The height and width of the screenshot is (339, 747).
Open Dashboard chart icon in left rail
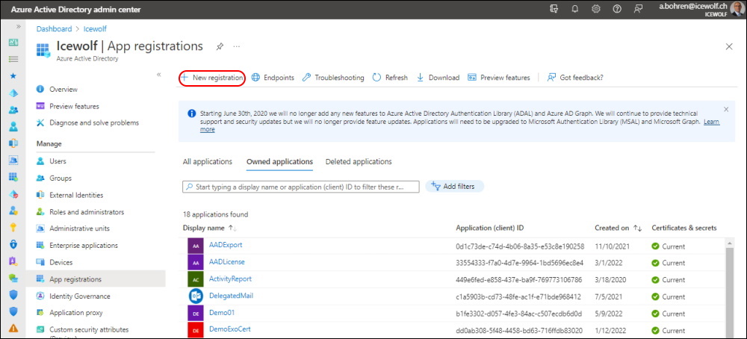point(13,43)
